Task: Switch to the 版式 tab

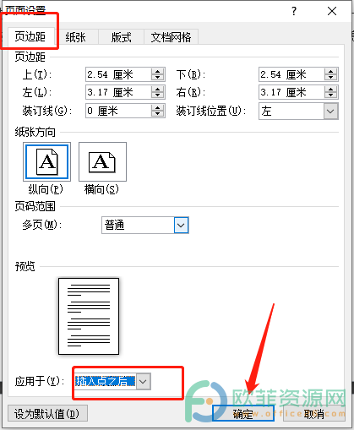Action: click(121, 37)
